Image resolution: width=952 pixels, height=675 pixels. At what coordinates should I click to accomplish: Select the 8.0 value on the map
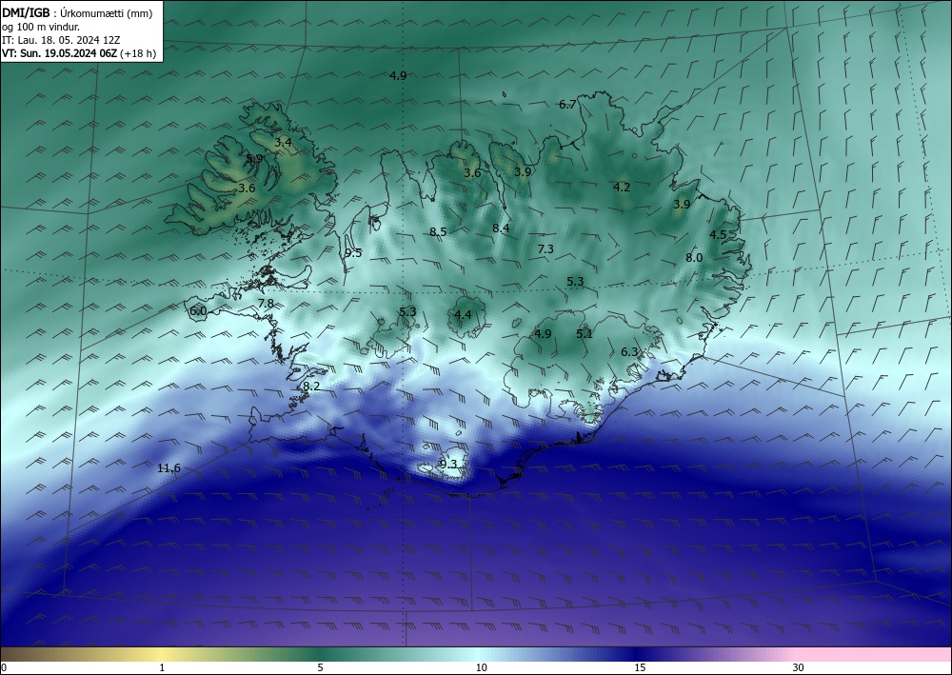694,258
